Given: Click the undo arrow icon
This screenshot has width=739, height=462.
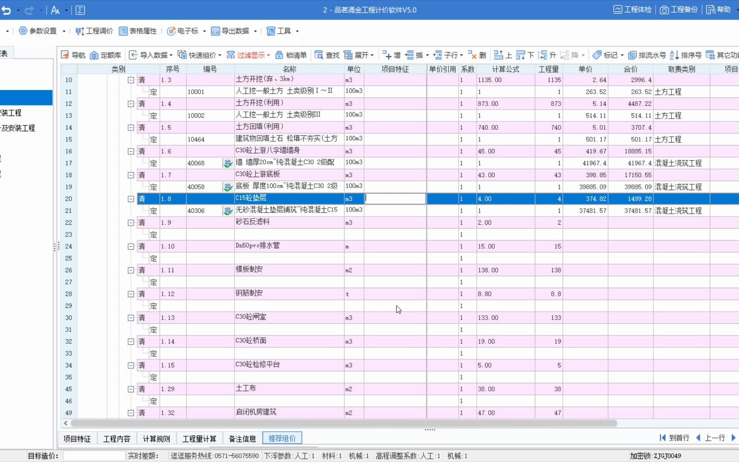Looking at the screenshot, I should pos(6,10).
